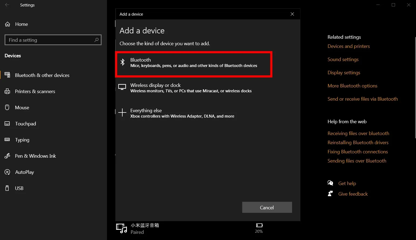Screen dimensions: 416x240
Task: Click the Wireless display monitor icon
Action: click(x=122, y=87)
